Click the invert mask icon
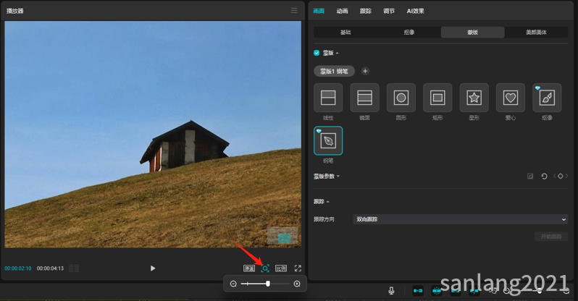The image size is (578, 301). click(x=530, y=176)
